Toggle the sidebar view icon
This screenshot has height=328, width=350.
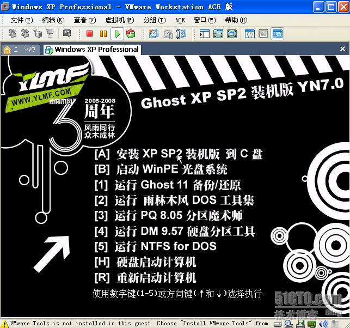tap(204, 34)
